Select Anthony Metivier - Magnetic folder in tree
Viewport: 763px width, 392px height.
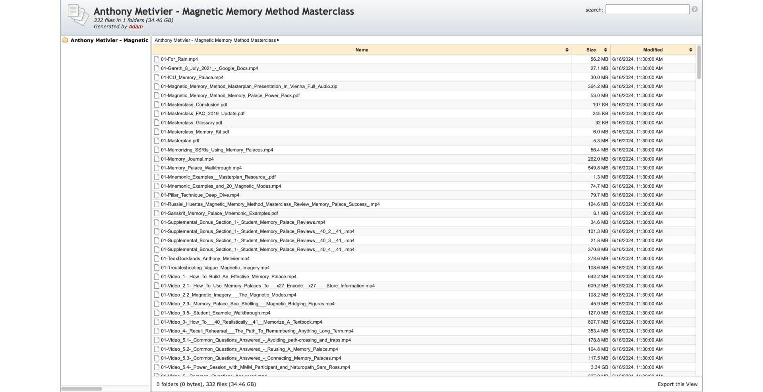(109, 40)
